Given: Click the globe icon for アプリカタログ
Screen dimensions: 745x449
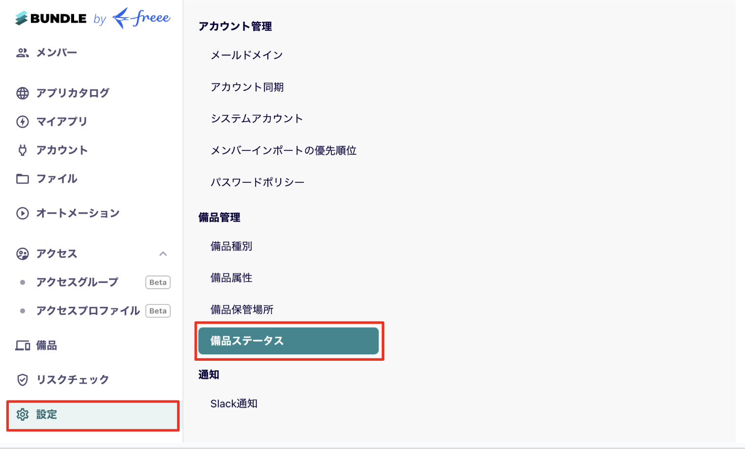Looking at the screenshot, I should [23, 93].
